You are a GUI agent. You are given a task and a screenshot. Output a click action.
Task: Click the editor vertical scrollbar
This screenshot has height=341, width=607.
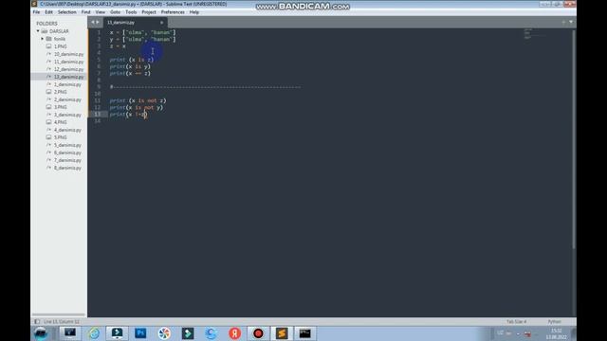(574, 139)
